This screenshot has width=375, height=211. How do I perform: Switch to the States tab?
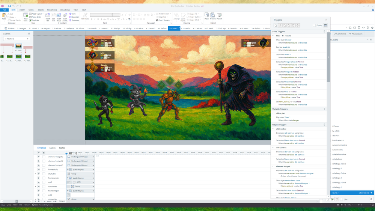click(53, 148)
